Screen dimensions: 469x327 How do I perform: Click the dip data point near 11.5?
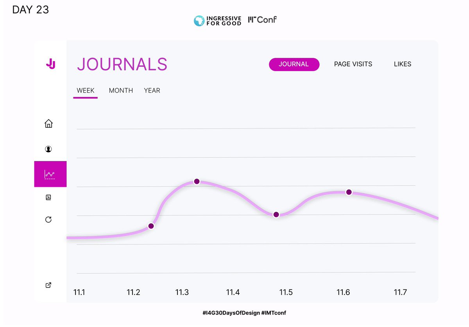click(276, 214)
